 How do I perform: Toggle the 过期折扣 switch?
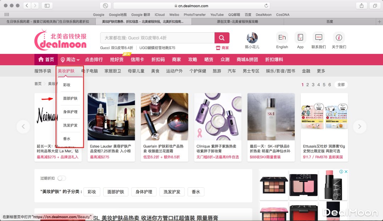[x=62, y=178]
